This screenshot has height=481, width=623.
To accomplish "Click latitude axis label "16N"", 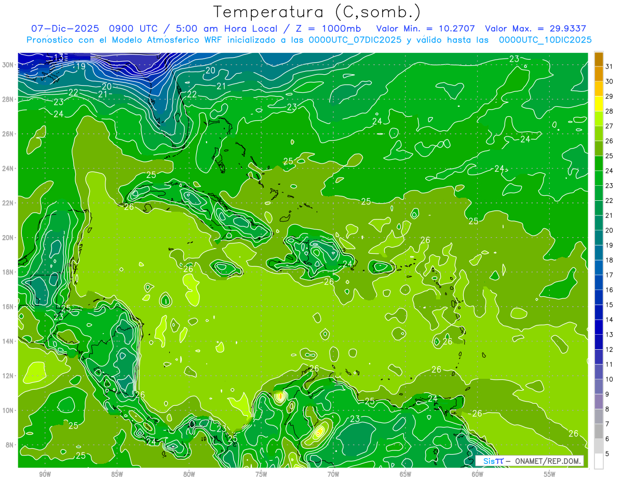I will [8, 307].
